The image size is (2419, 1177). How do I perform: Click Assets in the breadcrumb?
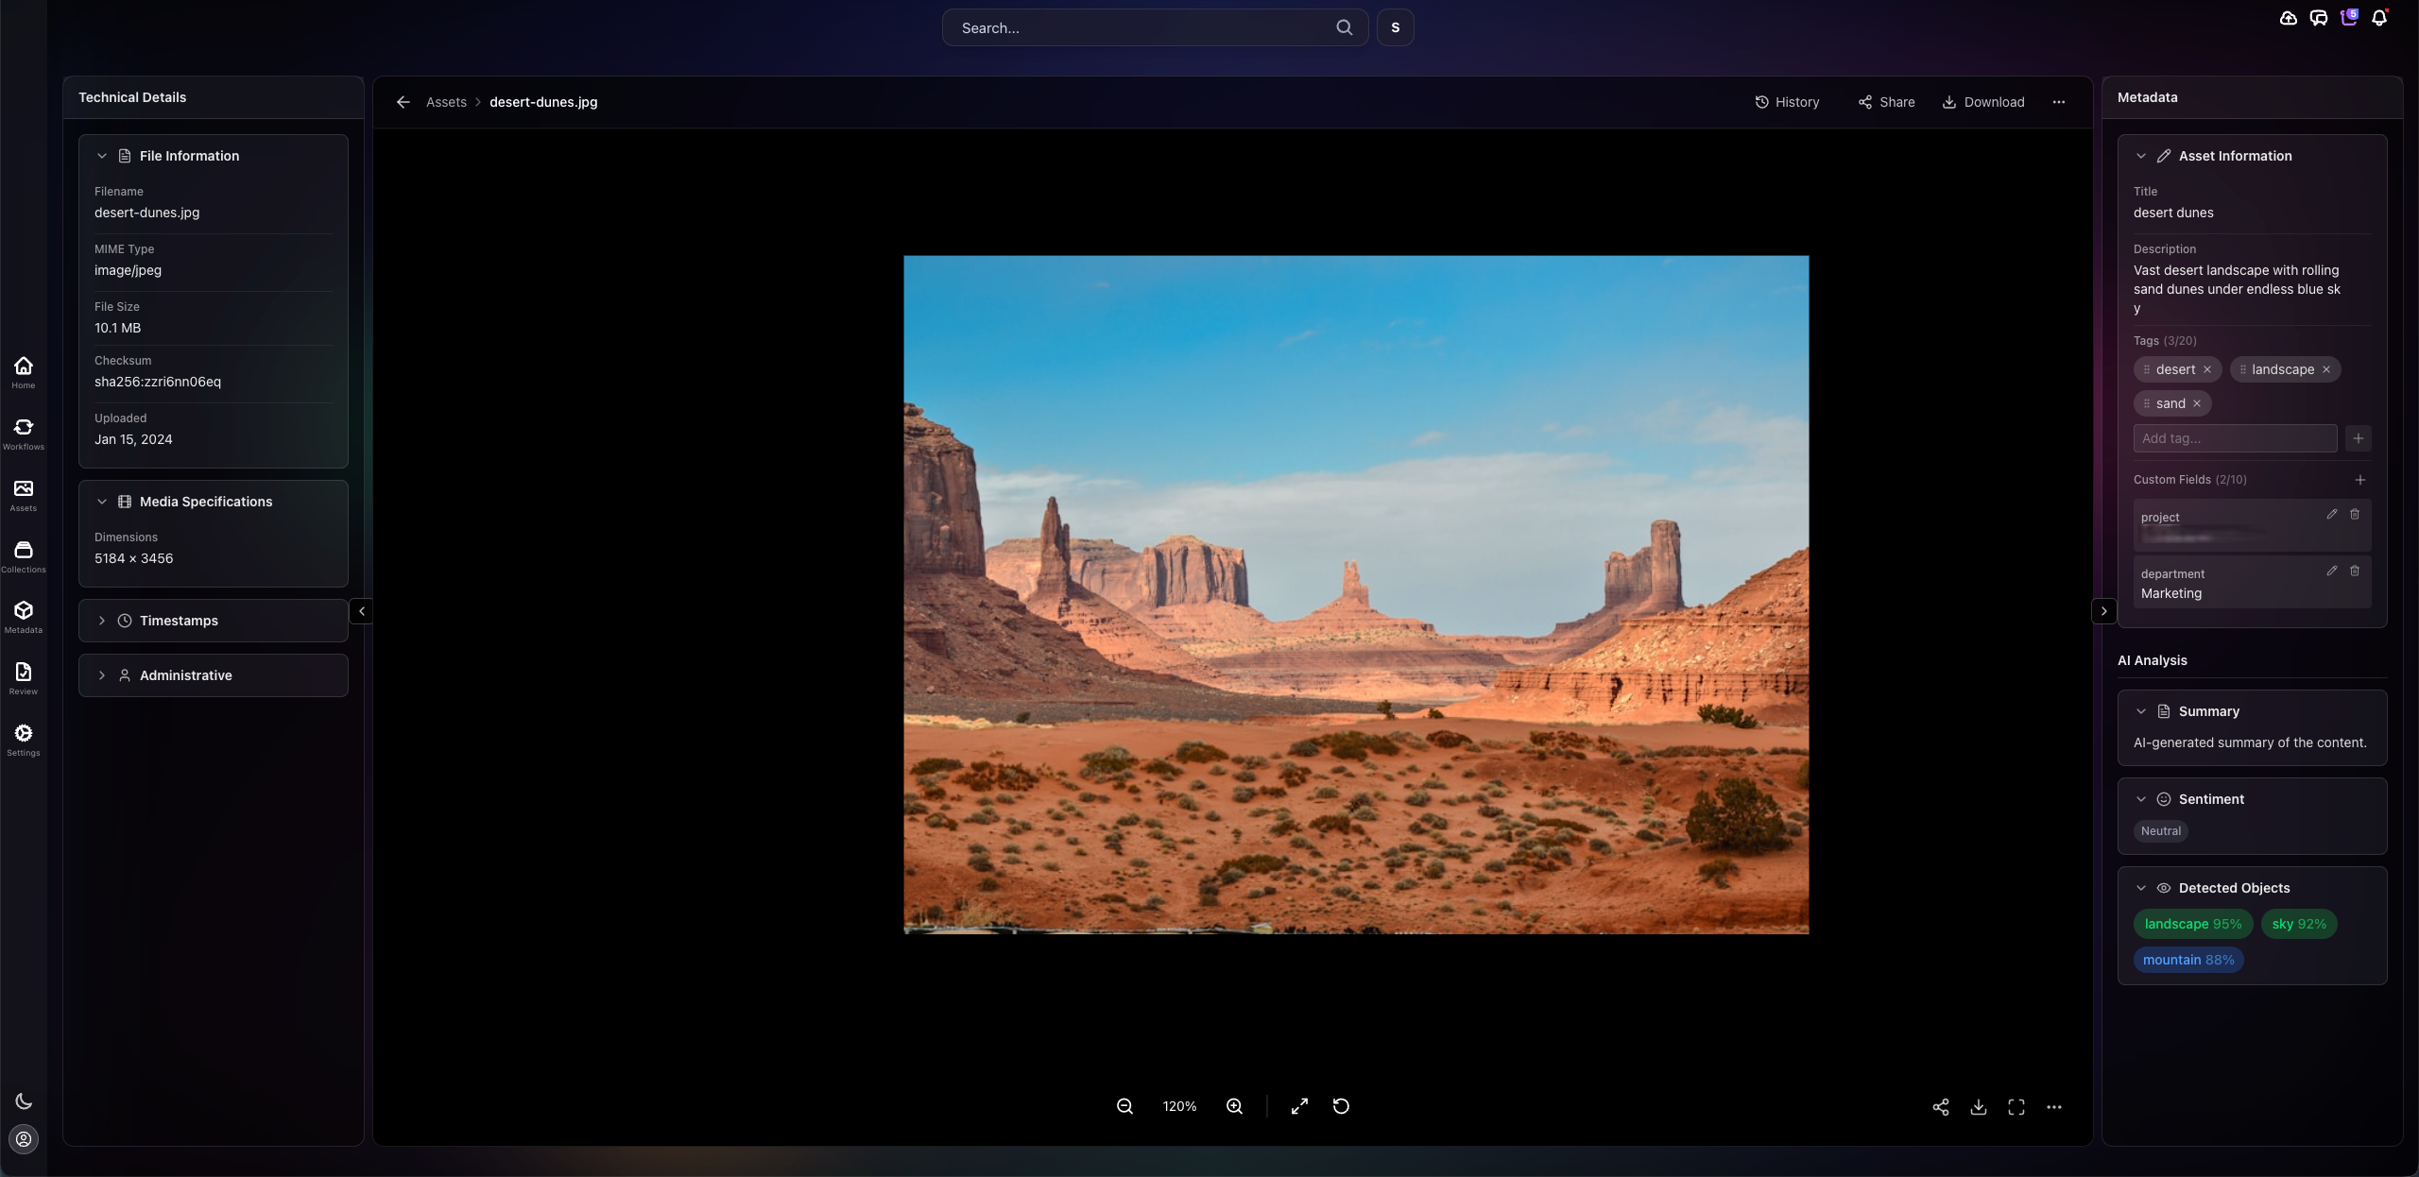tap(446, 102)
